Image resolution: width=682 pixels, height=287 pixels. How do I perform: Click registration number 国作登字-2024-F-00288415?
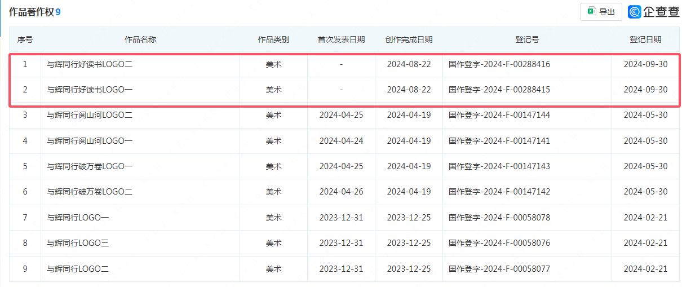point(499,90)
